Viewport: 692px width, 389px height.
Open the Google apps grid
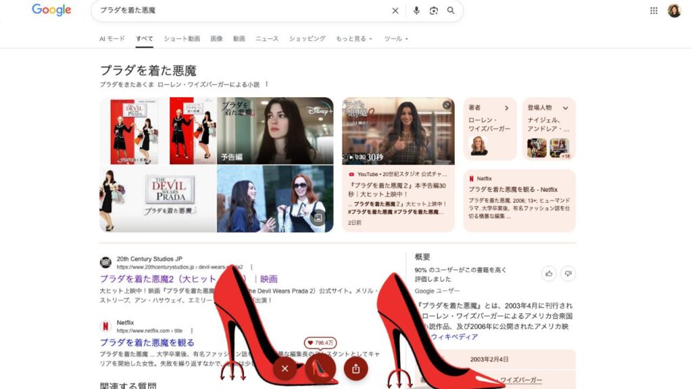[653, 11]
